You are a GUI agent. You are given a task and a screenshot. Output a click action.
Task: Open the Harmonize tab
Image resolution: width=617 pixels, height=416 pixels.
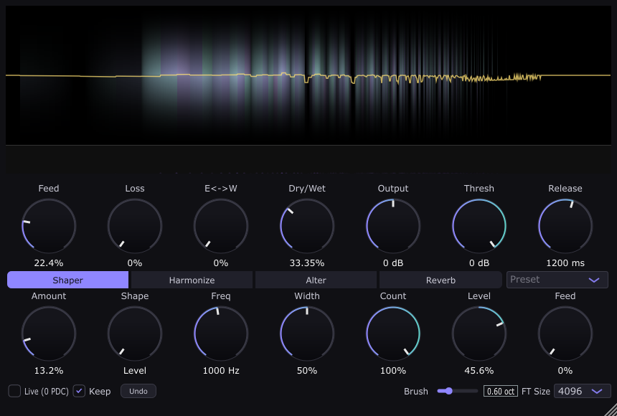(192, 280)
